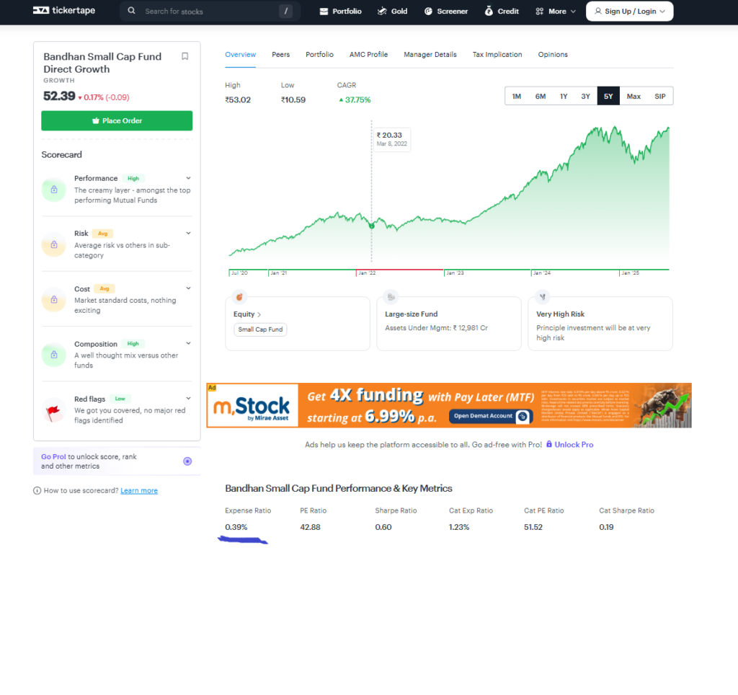Open the Tax Implication tab

click(x=497, y=55)
